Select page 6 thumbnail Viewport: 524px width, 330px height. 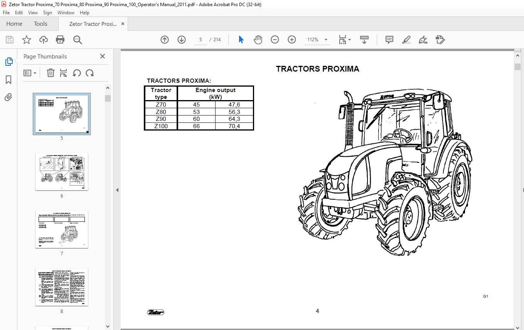(x=62, y=172)
